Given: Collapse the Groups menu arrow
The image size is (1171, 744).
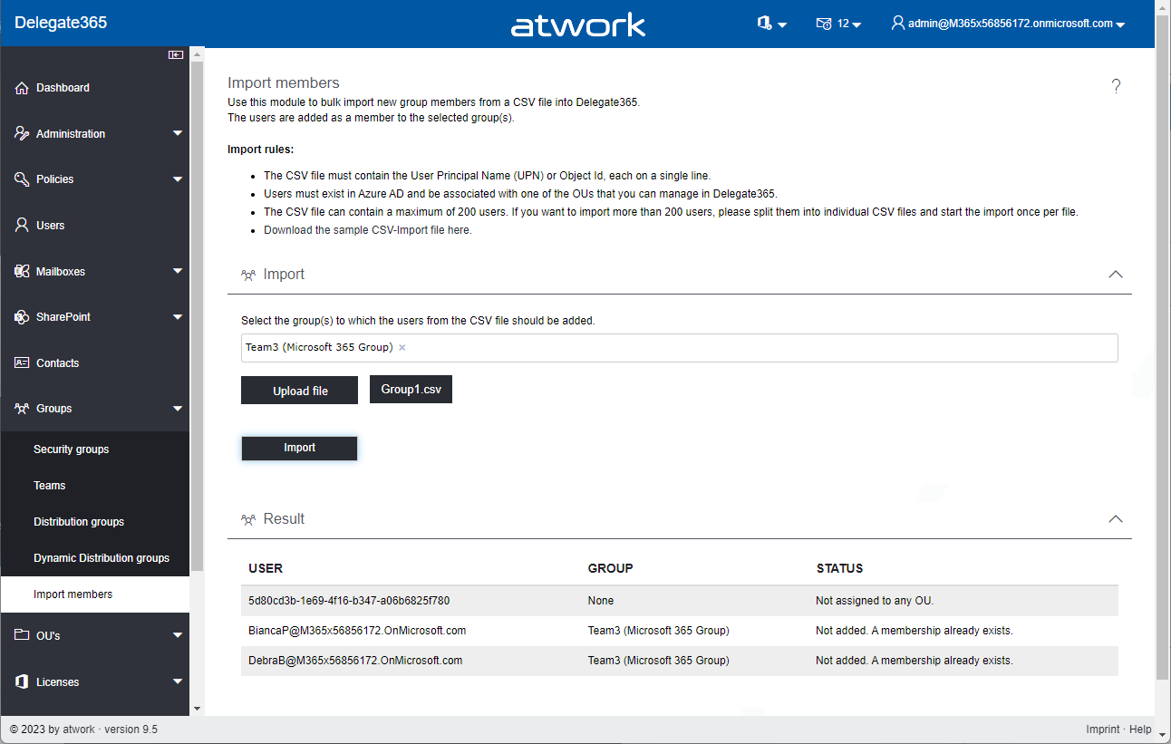Looking at the screenshot, I should pos(178,409).
